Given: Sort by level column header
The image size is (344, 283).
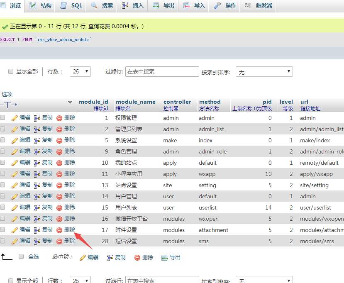Looking at the screenshot, I should point(286,102).
